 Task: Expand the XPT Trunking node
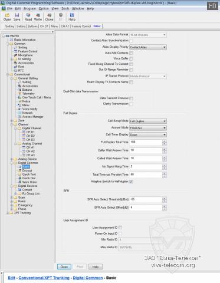coord(8,213)
